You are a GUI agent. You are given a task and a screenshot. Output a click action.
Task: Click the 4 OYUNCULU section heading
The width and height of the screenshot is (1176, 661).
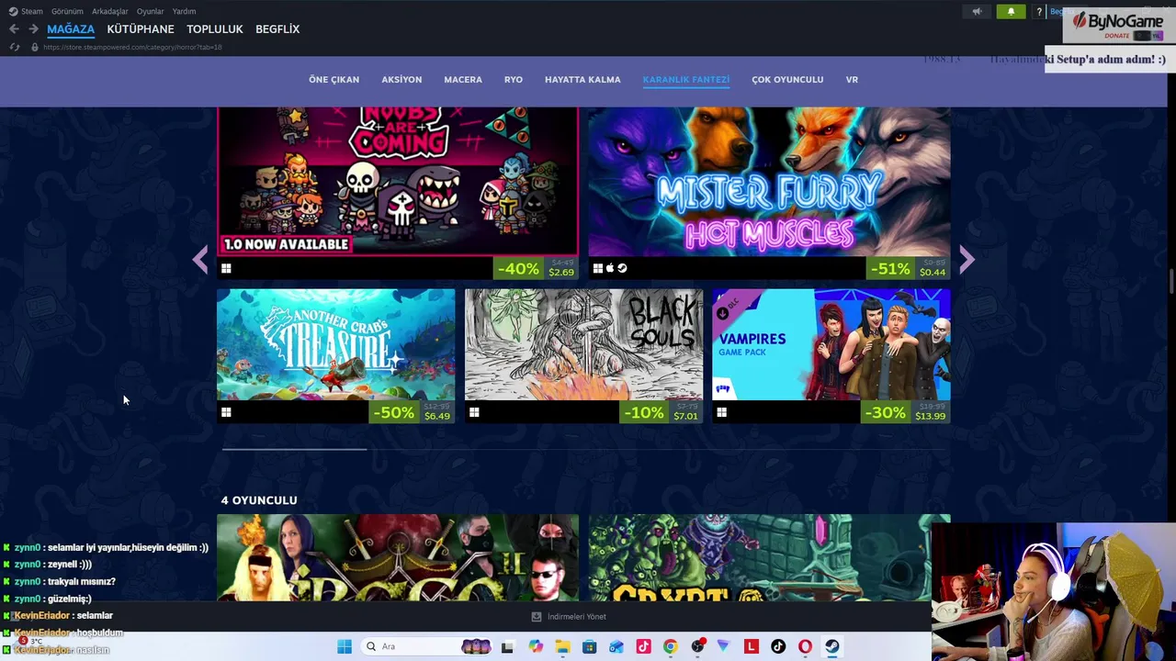click(x=259, y=500)
